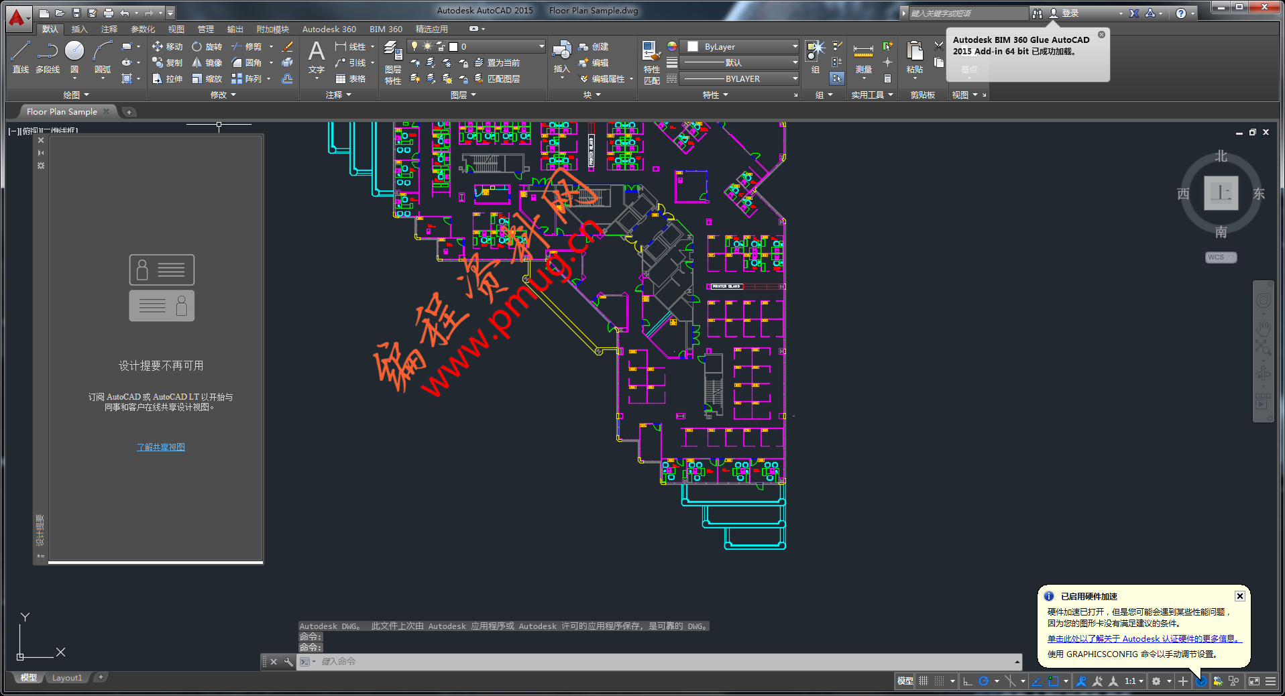1285x696 pixels.
Task: Click the search keyword input field
Action: pos(968,13)
